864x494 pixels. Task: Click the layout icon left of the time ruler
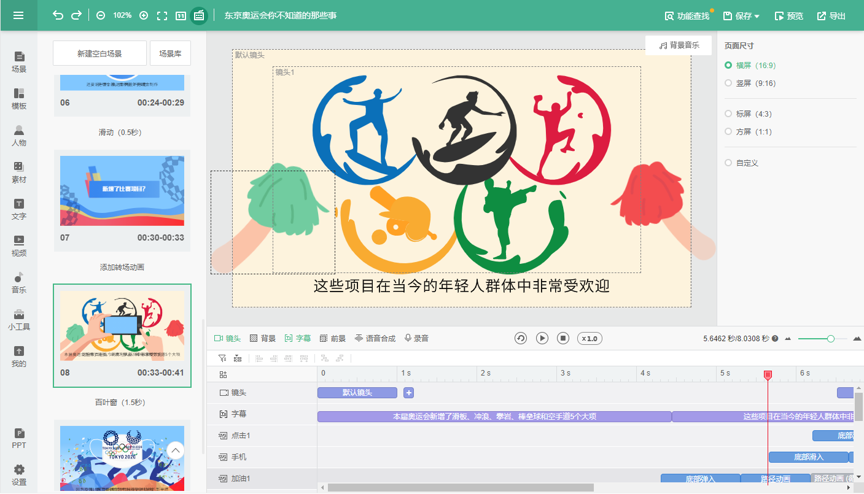(223, 374)
